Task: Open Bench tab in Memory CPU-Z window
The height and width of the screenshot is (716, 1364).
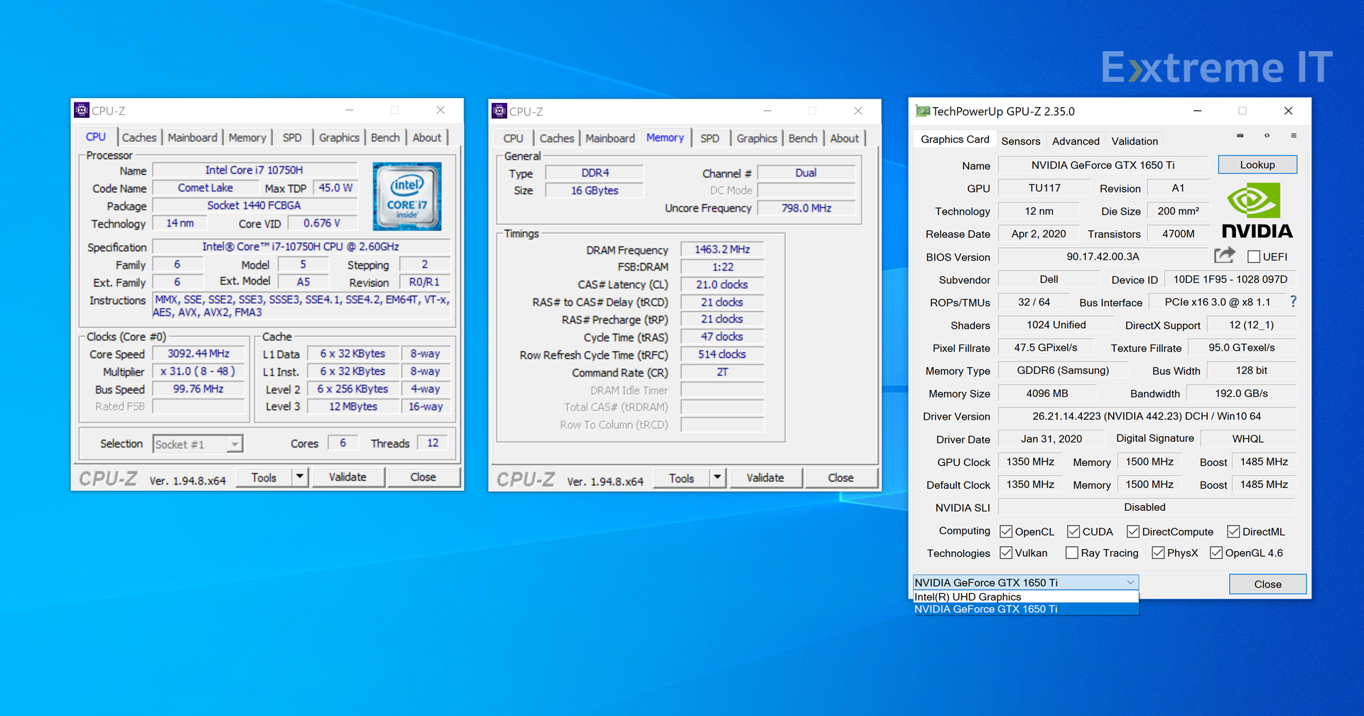Action: (x=803, y=138)
